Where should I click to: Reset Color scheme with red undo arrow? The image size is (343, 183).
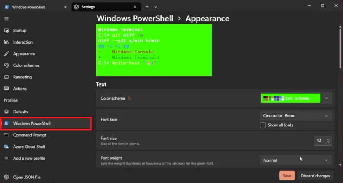pos(130,99)
